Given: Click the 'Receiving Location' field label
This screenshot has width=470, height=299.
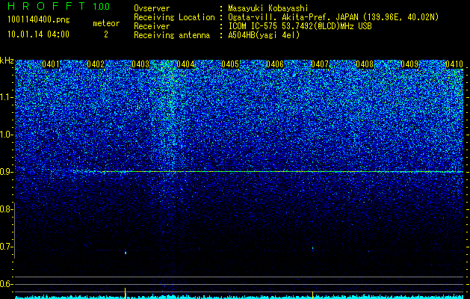Looking at the screenshot, I should pyautogui.click(x=174, y=17).
